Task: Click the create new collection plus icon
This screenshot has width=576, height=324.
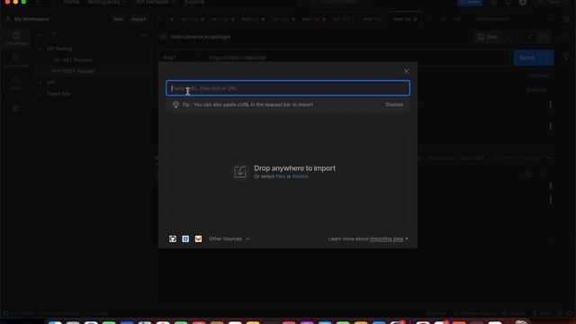Action: pyautogui.click(x=40, y=35)
